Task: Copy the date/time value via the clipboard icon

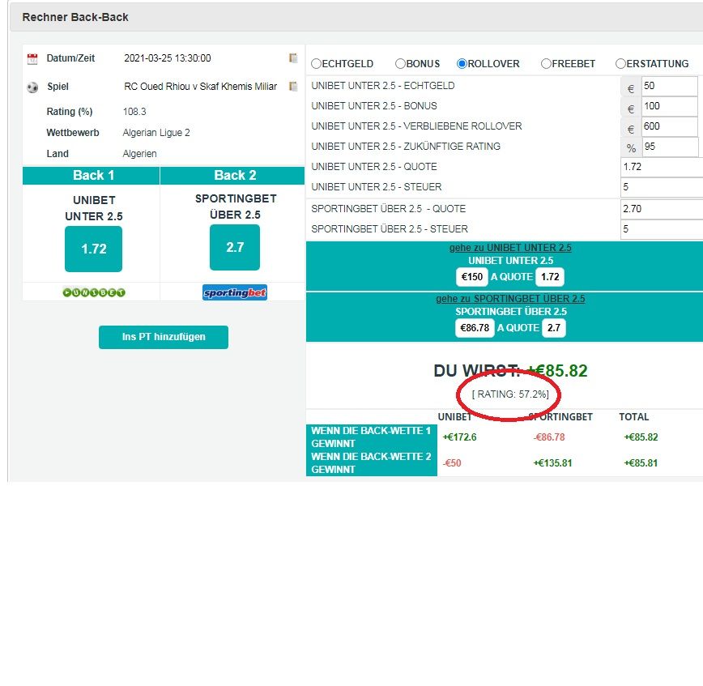Action: [293, 58]
